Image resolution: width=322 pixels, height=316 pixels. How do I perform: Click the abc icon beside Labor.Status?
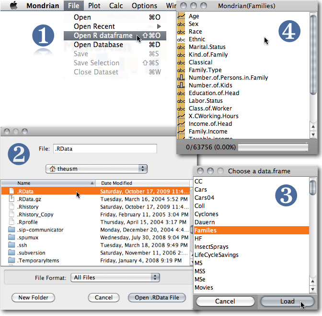[181, 101]
